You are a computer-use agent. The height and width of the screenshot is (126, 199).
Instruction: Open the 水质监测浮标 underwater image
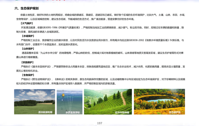pyautogui.click(x=69, y=102)
